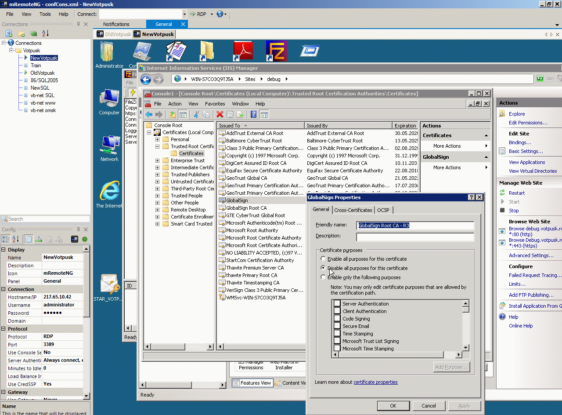Expand the Enterprise Trust store
Image resolution: width=562 pixels, height=415 pixels.
pos(158,160)
